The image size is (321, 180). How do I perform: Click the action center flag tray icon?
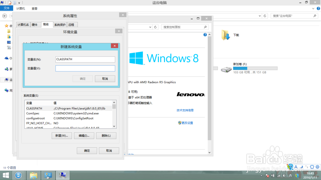point(267,176)
